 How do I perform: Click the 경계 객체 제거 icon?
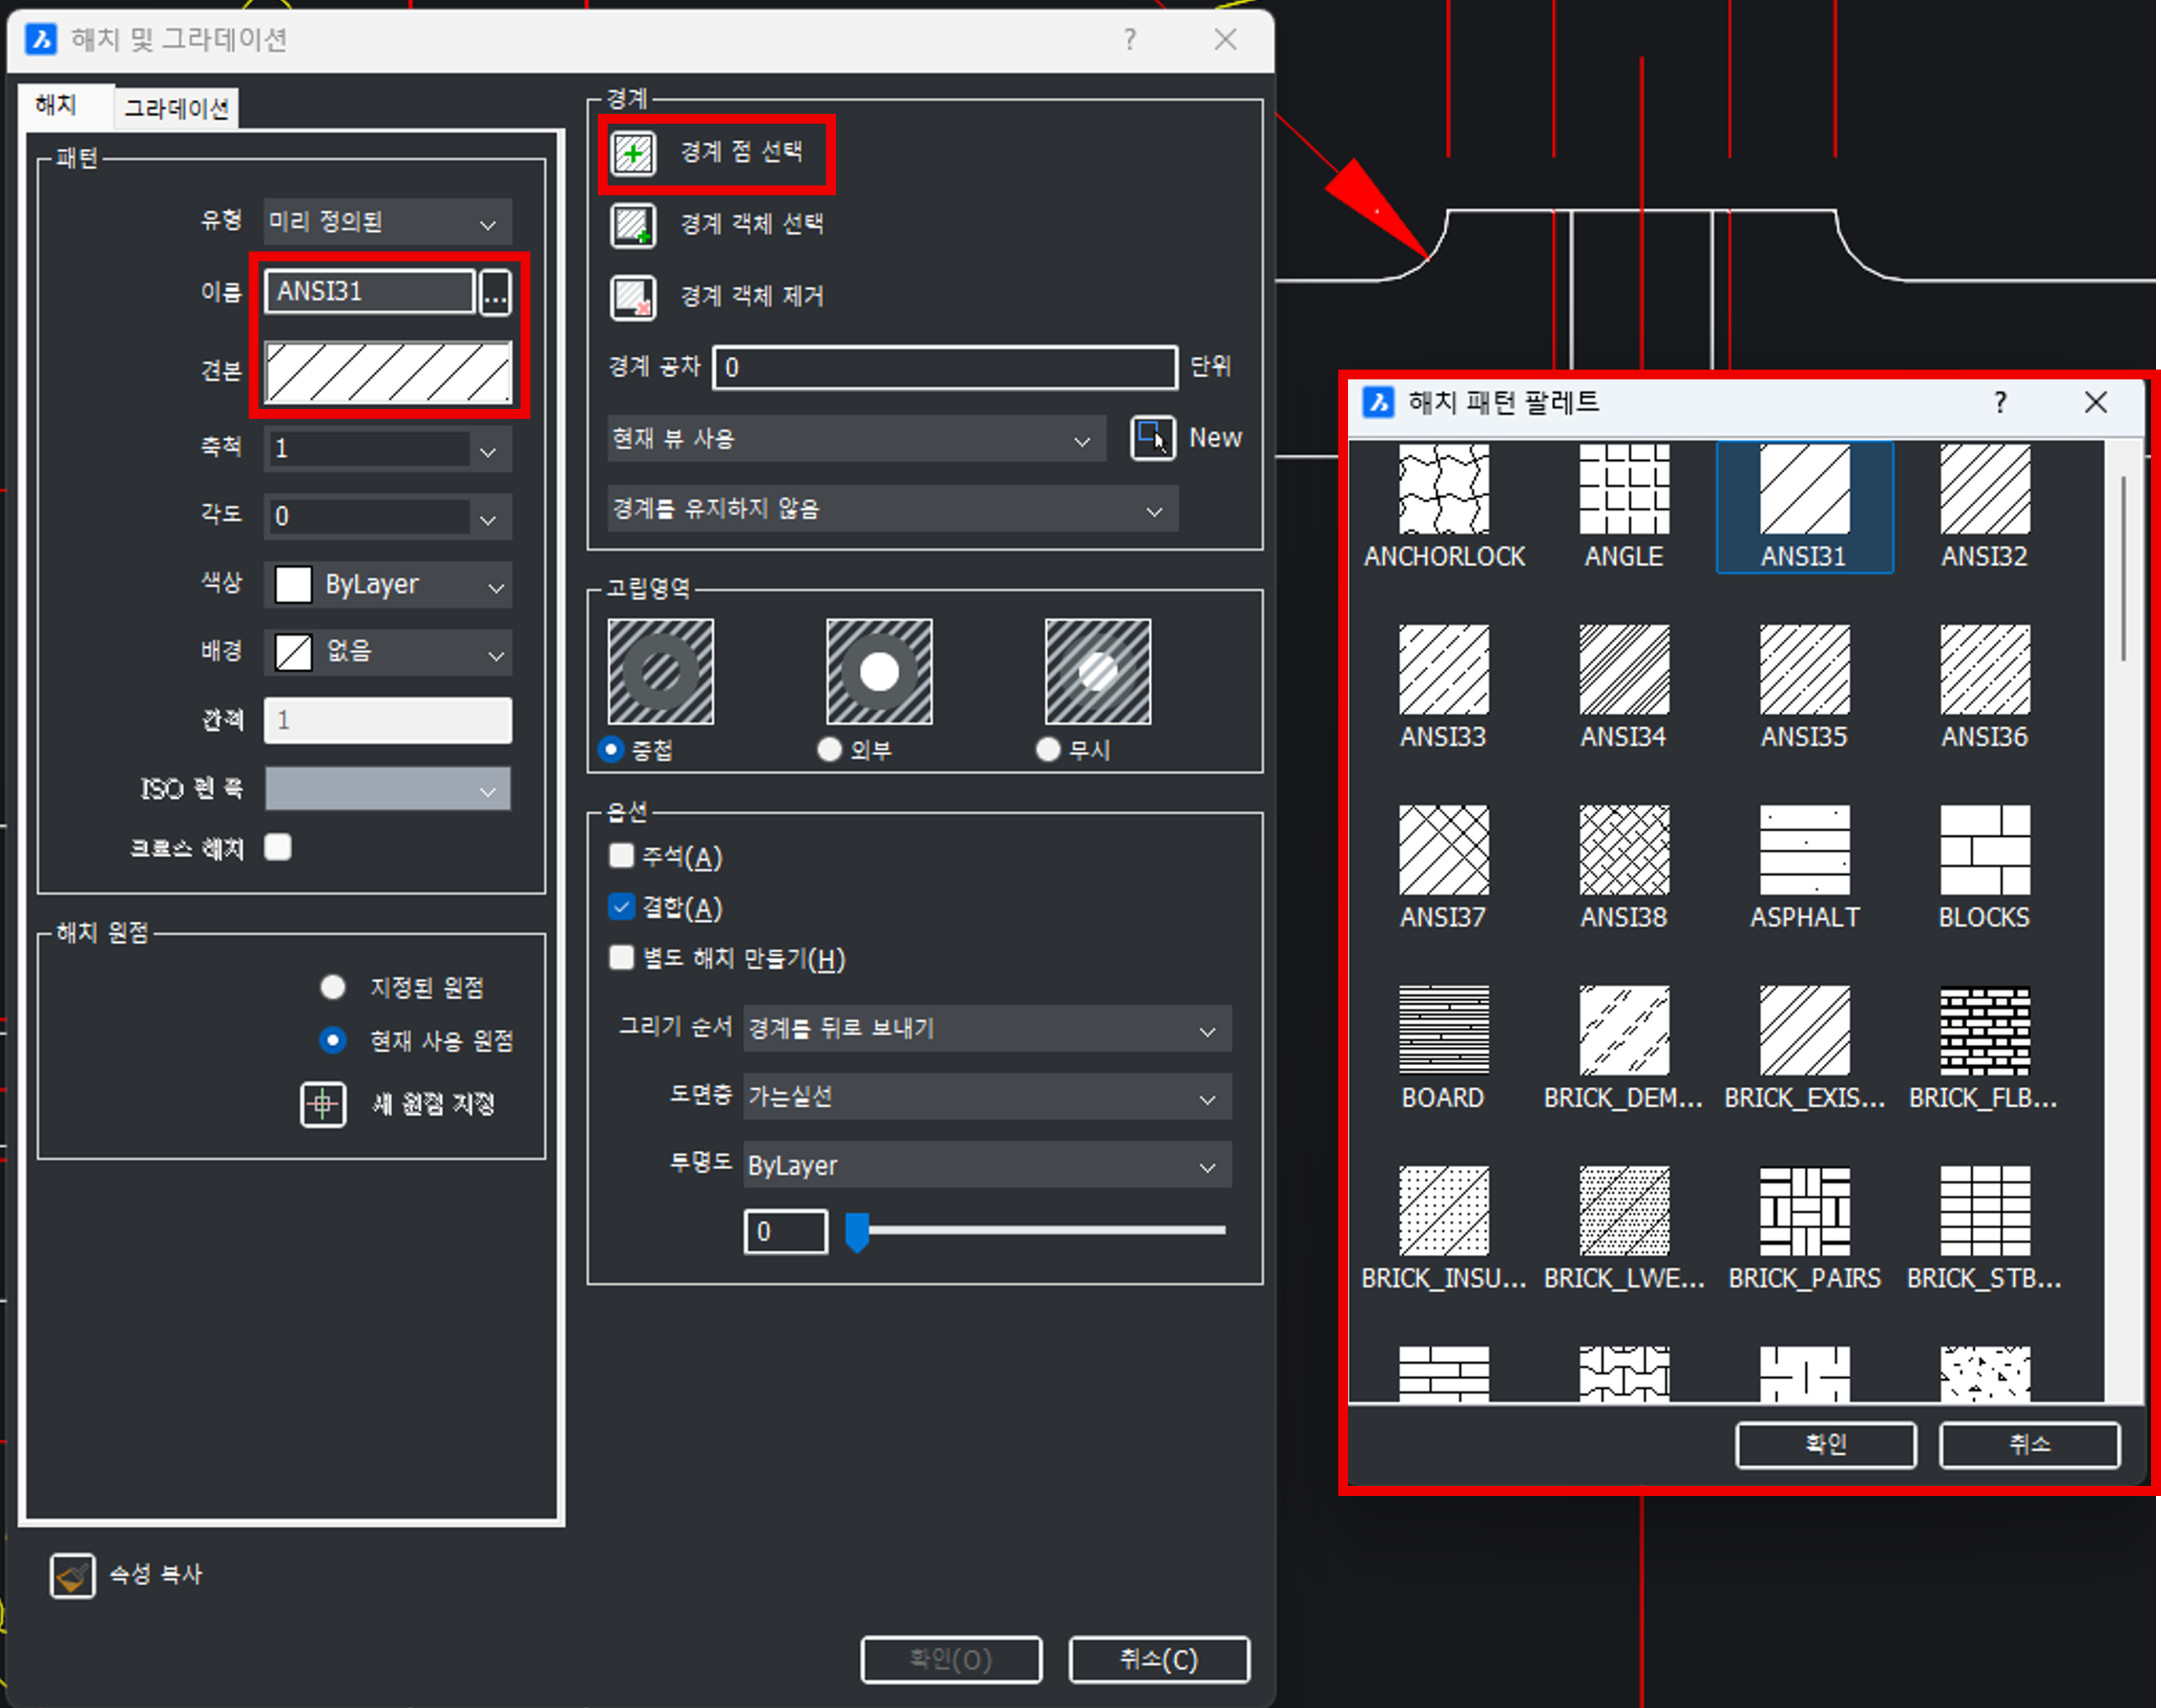click(x=633, y=297)
